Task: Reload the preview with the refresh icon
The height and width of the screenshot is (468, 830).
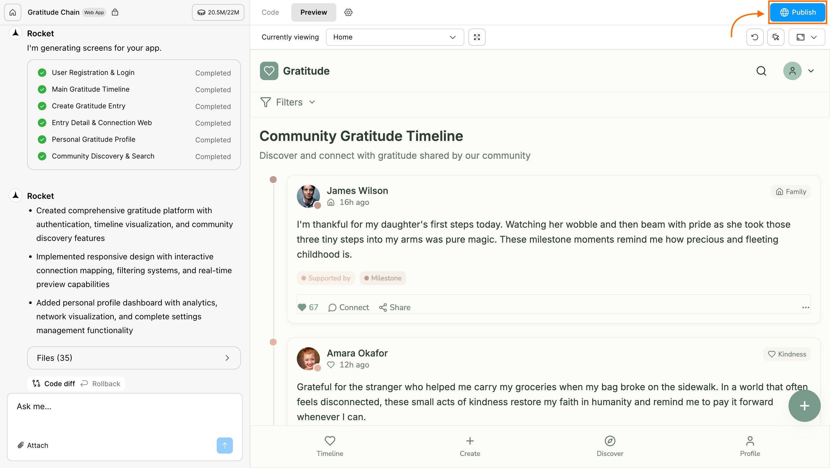Action: click(754, 37)
